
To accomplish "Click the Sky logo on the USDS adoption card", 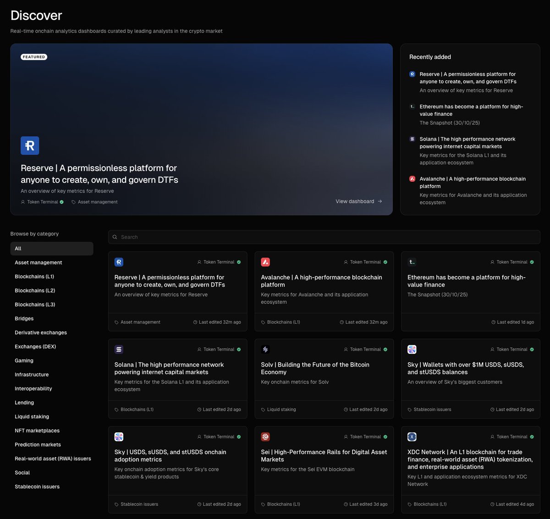I will point(119,437).
